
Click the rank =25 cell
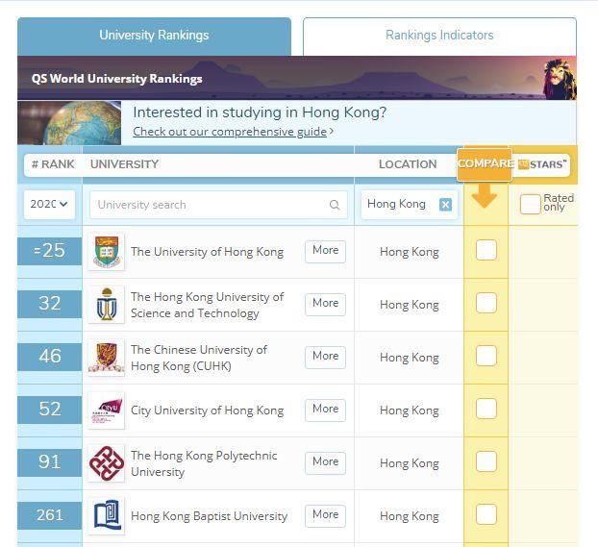(x=50, y=251)
